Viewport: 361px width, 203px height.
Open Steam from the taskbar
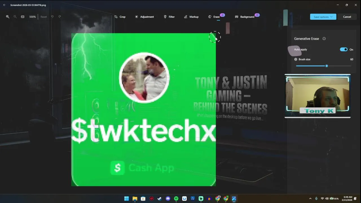(x=160, y=198)
